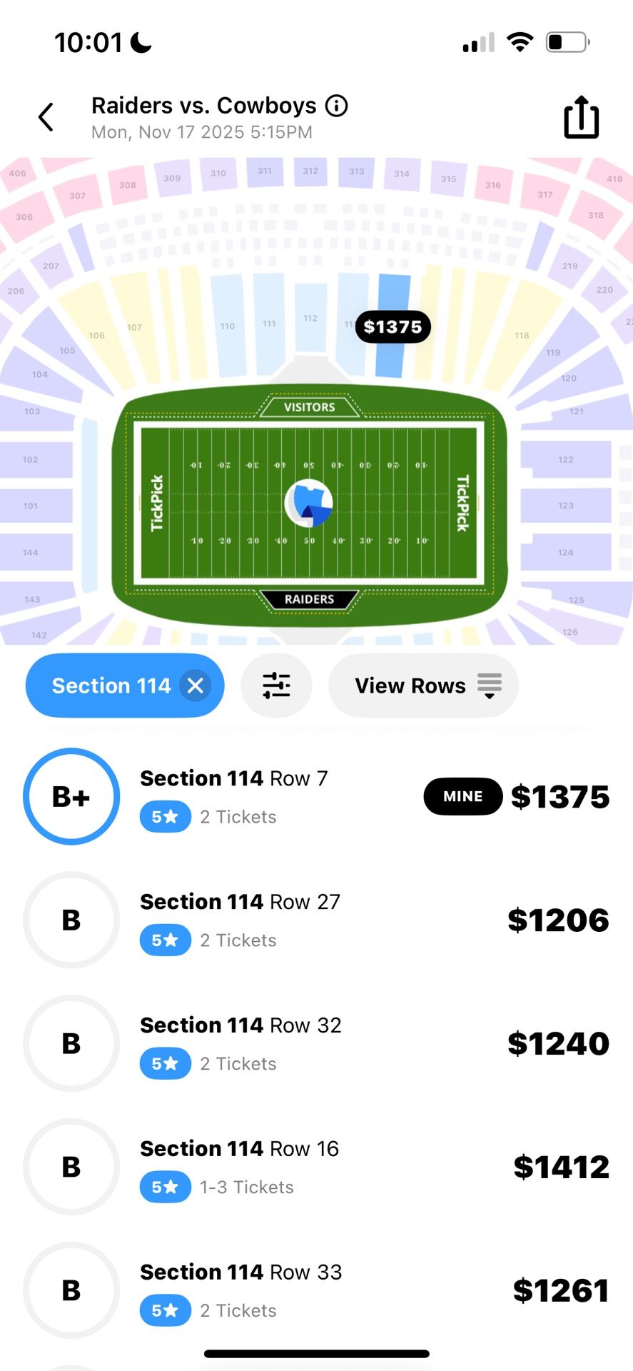Select section 112 on the stadium map
Viewport: 633px width, 1371px height.
tap(310, 318)
